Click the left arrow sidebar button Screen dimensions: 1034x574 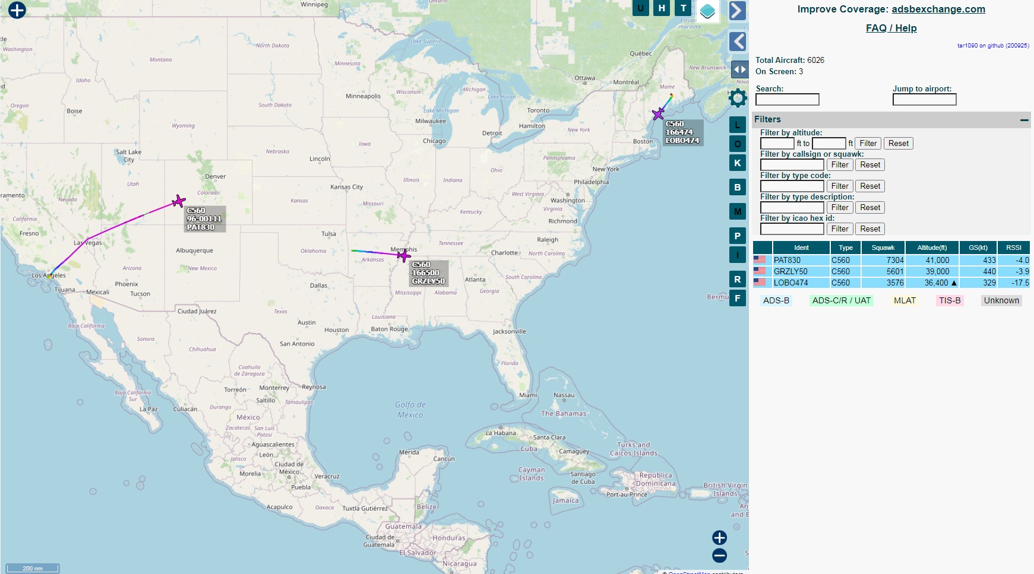[x=737, y=42]
